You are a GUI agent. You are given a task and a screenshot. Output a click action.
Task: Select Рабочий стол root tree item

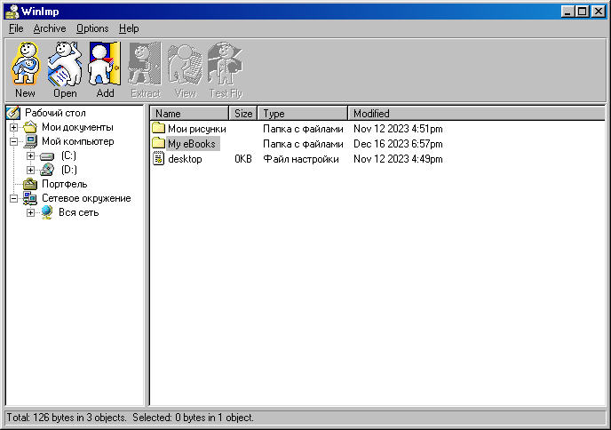coord(55,113)
